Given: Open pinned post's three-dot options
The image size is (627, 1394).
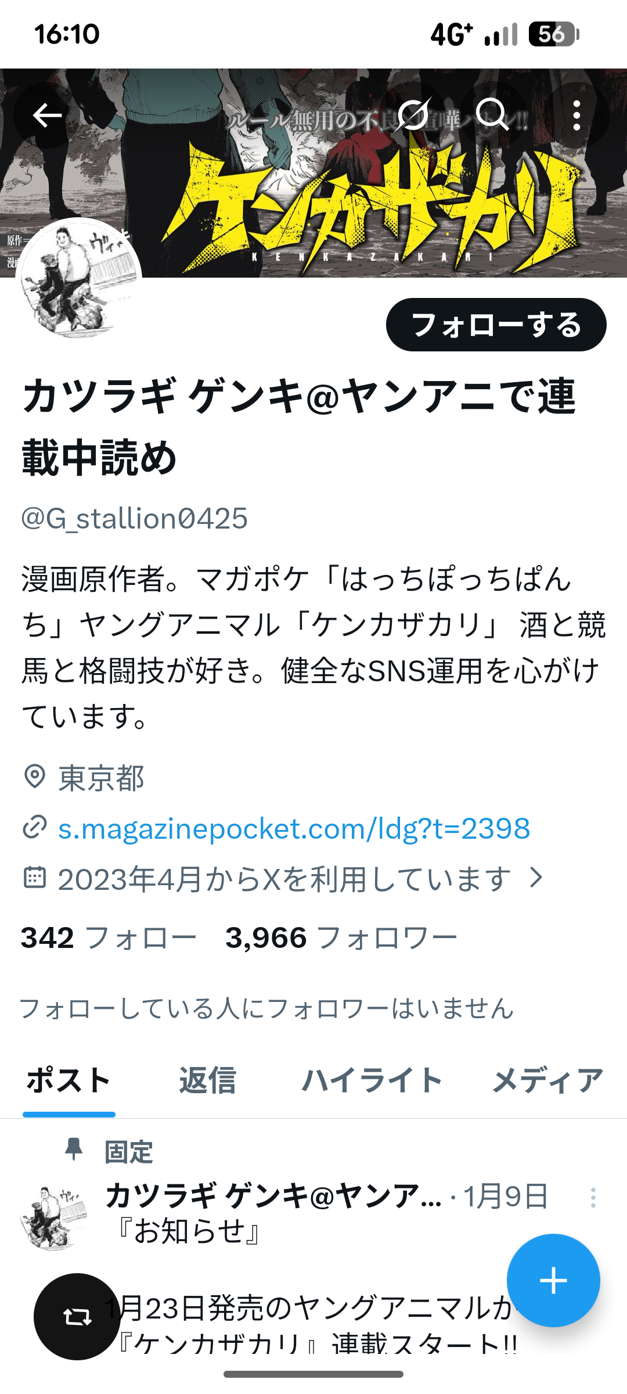Looking at the screenshot, I should click(593, 1198).
